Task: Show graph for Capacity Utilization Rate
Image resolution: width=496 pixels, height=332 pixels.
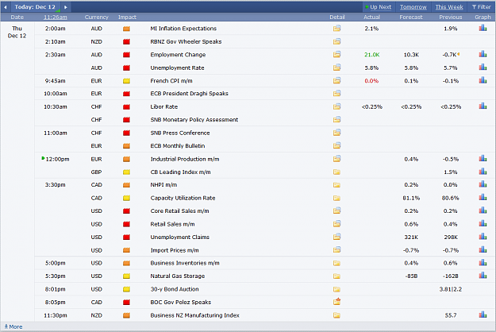Action: point(483,198)
